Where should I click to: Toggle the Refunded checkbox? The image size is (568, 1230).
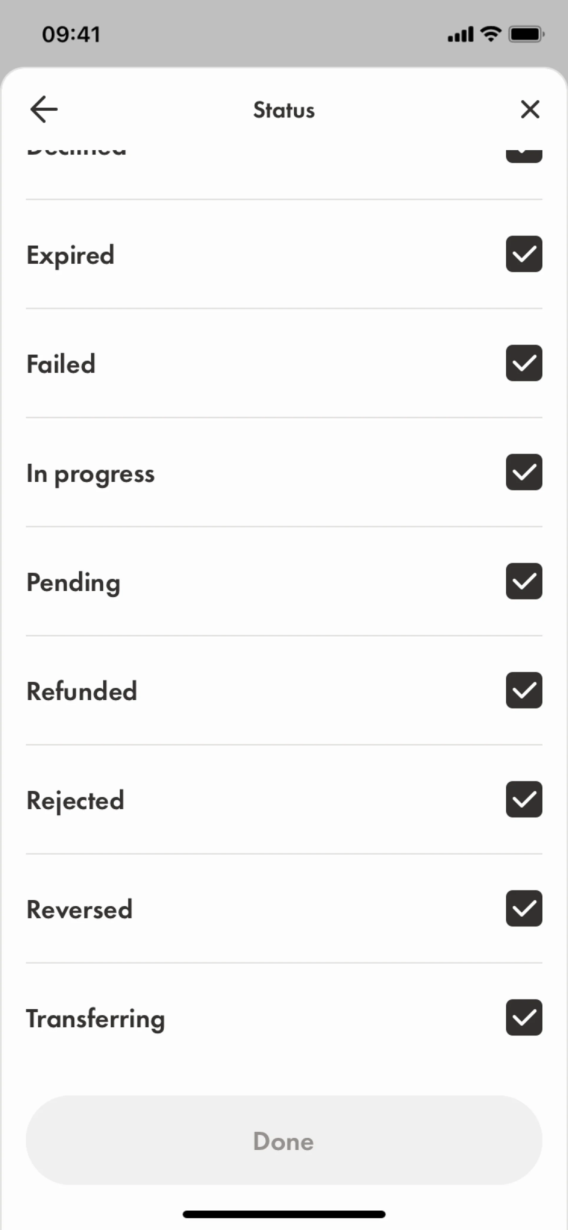pos(524,690)
